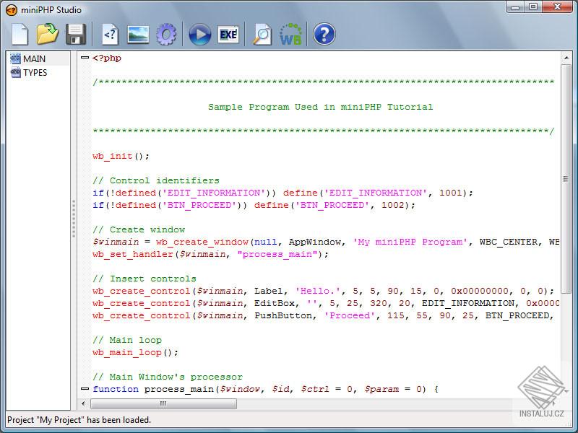Select MAIN in the file list
The height and width of the screenshot is (433, 578).
[35, 58]
